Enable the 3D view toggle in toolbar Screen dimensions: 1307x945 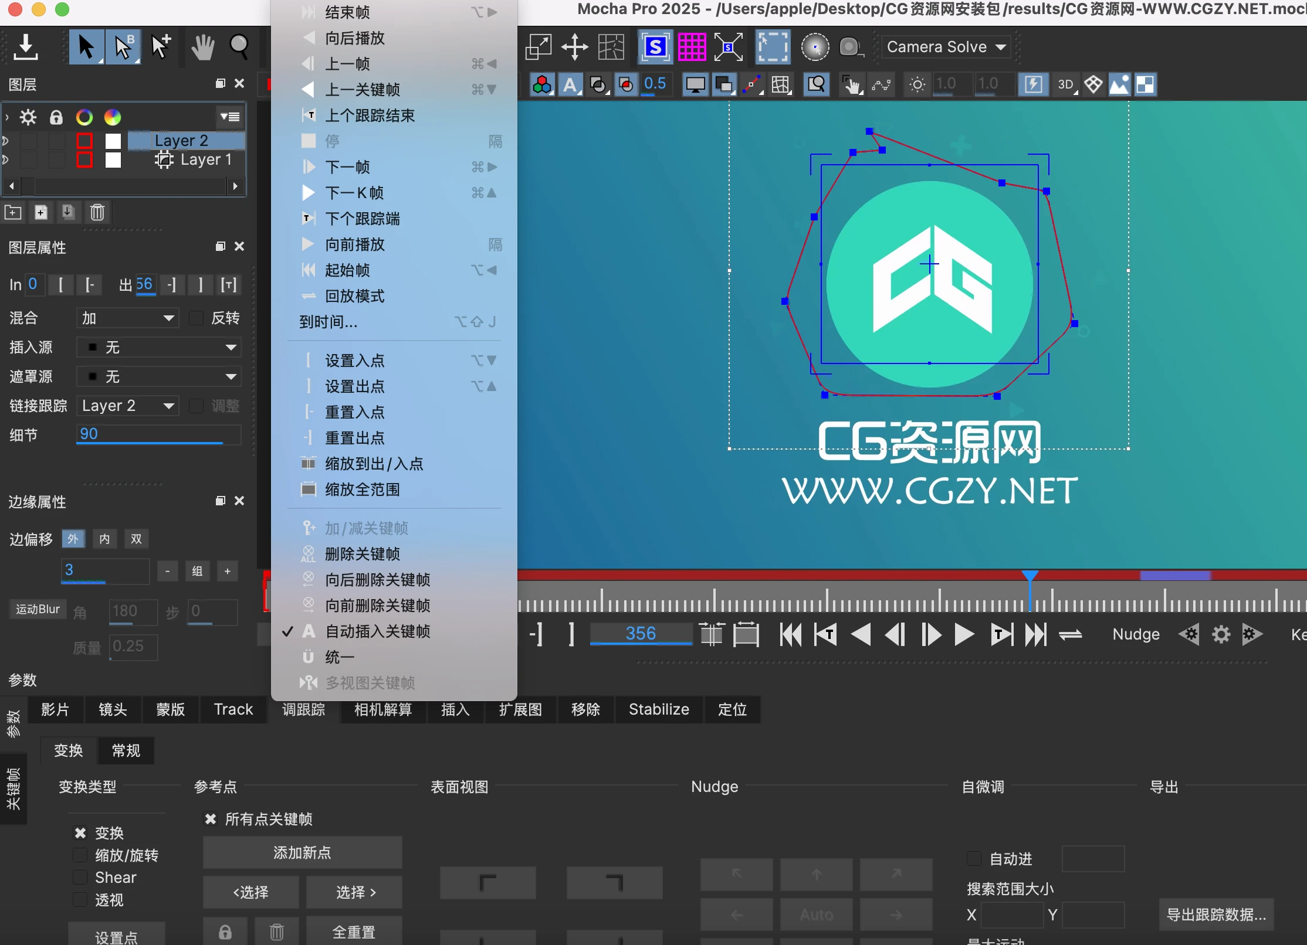(x=1065, y=84)
